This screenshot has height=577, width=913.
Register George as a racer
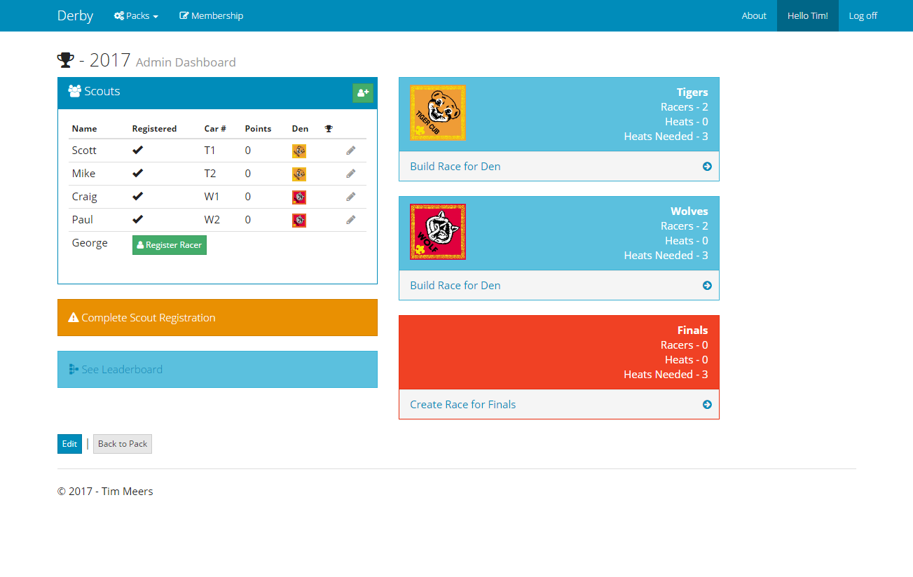(x=169, y=244)
